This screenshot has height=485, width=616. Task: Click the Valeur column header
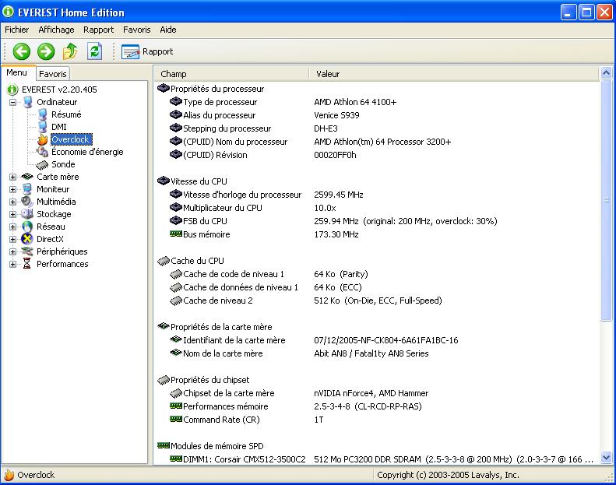tap(328, 74)
